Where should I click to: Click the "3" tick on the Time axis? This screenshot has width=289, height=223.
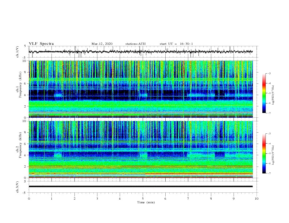[x=97, y=199]
